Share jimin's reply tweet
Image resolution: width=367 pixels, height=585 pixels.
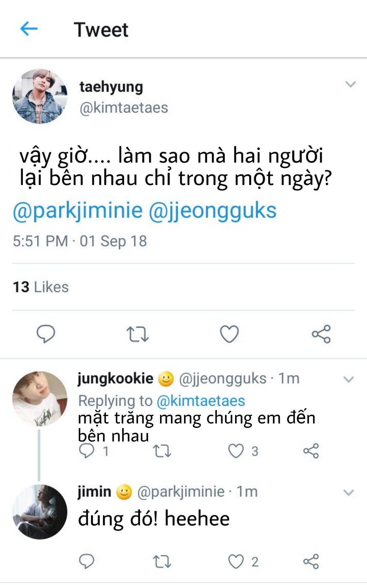coord(311,561)
